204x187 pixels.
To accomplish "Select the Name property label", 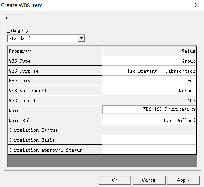I will point(55,110).
